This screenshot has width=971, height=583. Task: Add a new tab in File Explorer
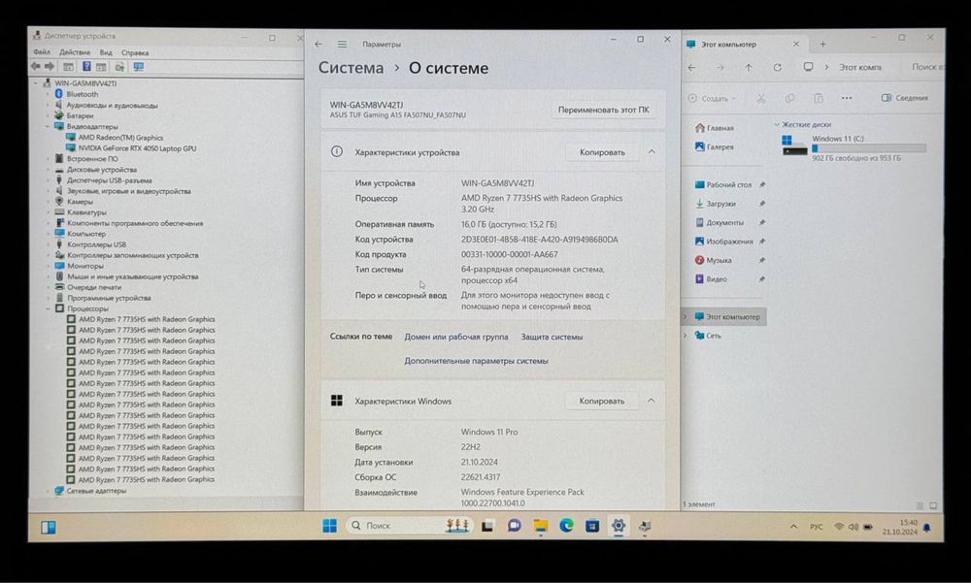click(823, 44)
